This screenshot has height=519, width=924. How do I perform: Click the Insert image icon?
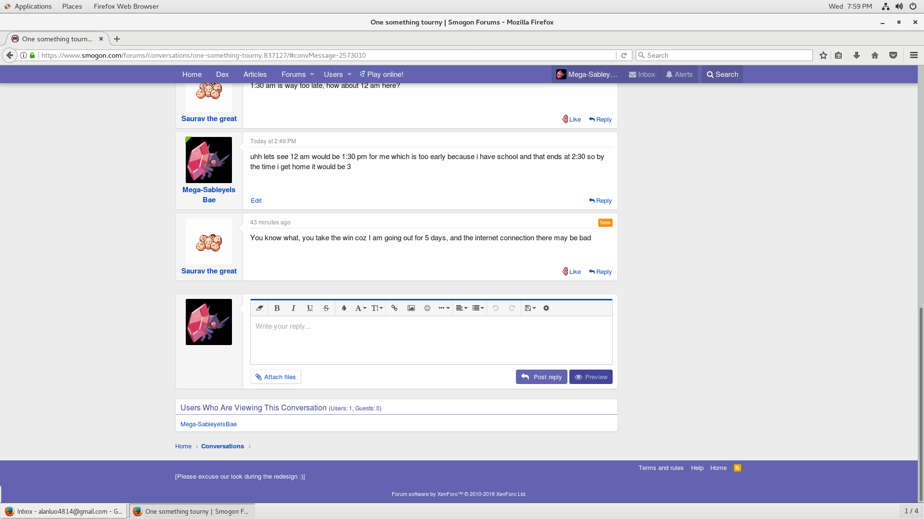point(411,308)
